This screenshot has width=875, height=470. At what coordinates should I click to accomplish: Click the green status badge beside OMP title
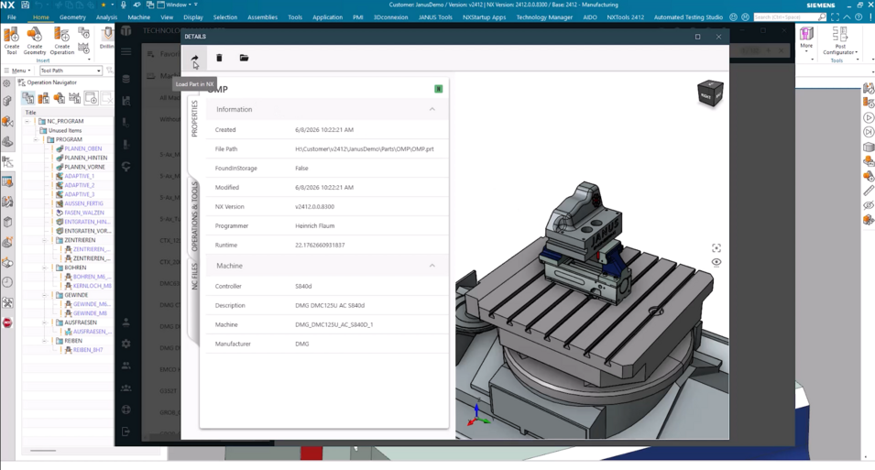tap(439, 89)
